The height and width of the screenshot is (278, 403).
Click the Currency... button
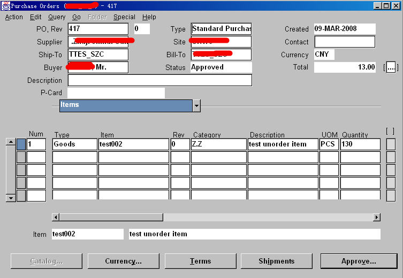[x=124, y=261]
